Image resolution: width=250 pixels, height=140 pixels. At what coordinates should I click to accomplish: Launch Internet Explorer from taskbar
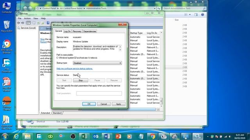16,136
